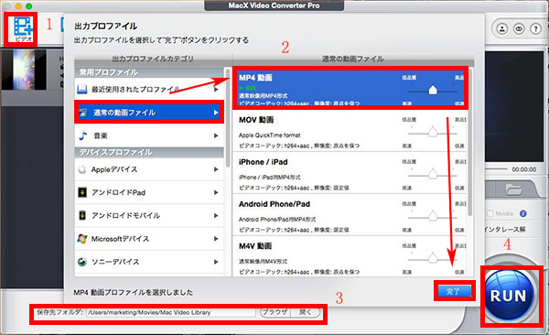This screenshot has width=549, height=335.
Task: Click the Nvidia info icon
Action: click(x=523, y=213)
